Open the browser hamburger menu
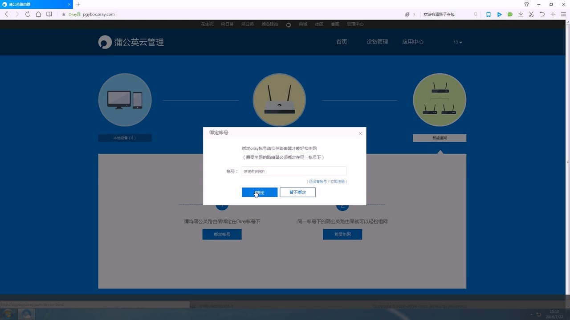This screenshot has height=320, width=570. click(564, 14)
